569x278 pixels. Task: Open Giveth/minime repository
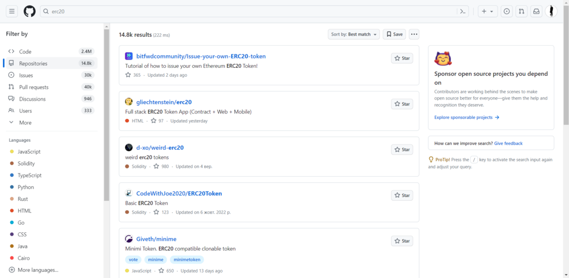(x=156, y=239)
